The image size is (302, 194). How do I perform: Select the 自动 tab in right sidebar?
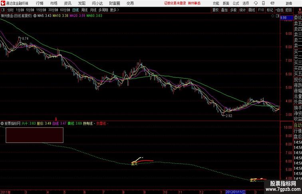(298, 125)
